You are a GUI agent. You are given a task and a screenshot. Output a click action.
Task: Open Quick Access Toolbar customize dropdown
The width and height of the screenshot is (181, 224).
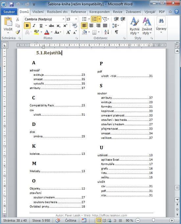click(x=34, y=4)
